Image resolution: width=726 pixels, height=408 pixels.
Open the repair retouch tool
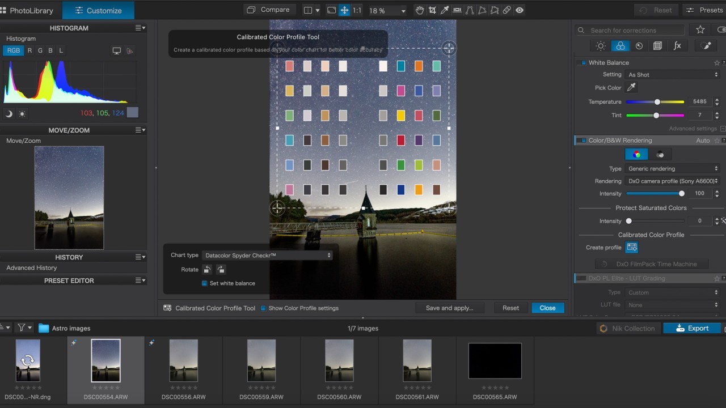point(507,10)
